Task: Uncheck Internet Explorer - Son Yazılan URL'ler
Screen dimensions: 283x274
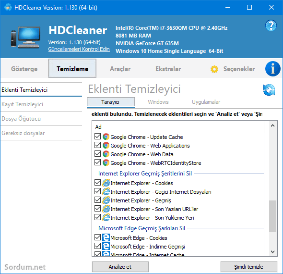Action: coord(98,209)
